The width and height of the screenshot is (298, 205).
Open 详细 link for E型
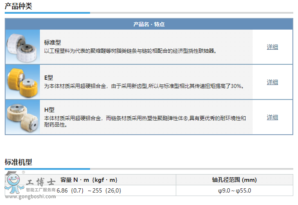pyautogui.click(x=272, y=82)
